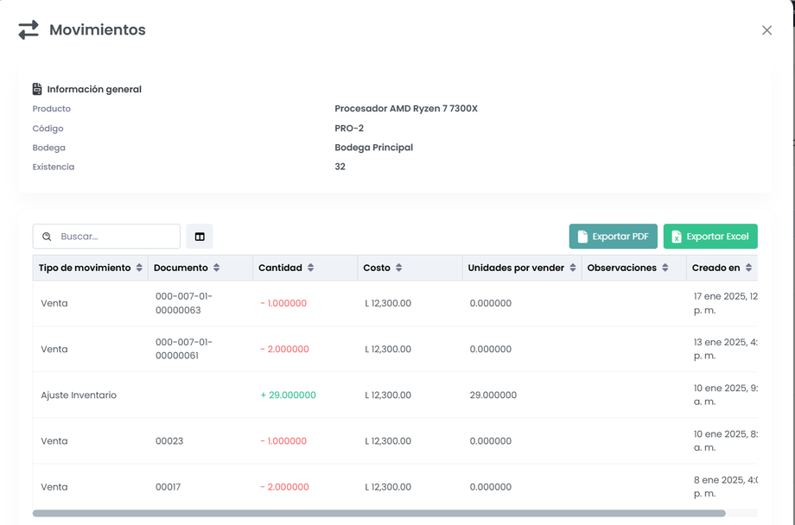Click the Información general document icon
The height and width of the screenshot is (525, 795).
pyautogui.click(x=37, y=89)
